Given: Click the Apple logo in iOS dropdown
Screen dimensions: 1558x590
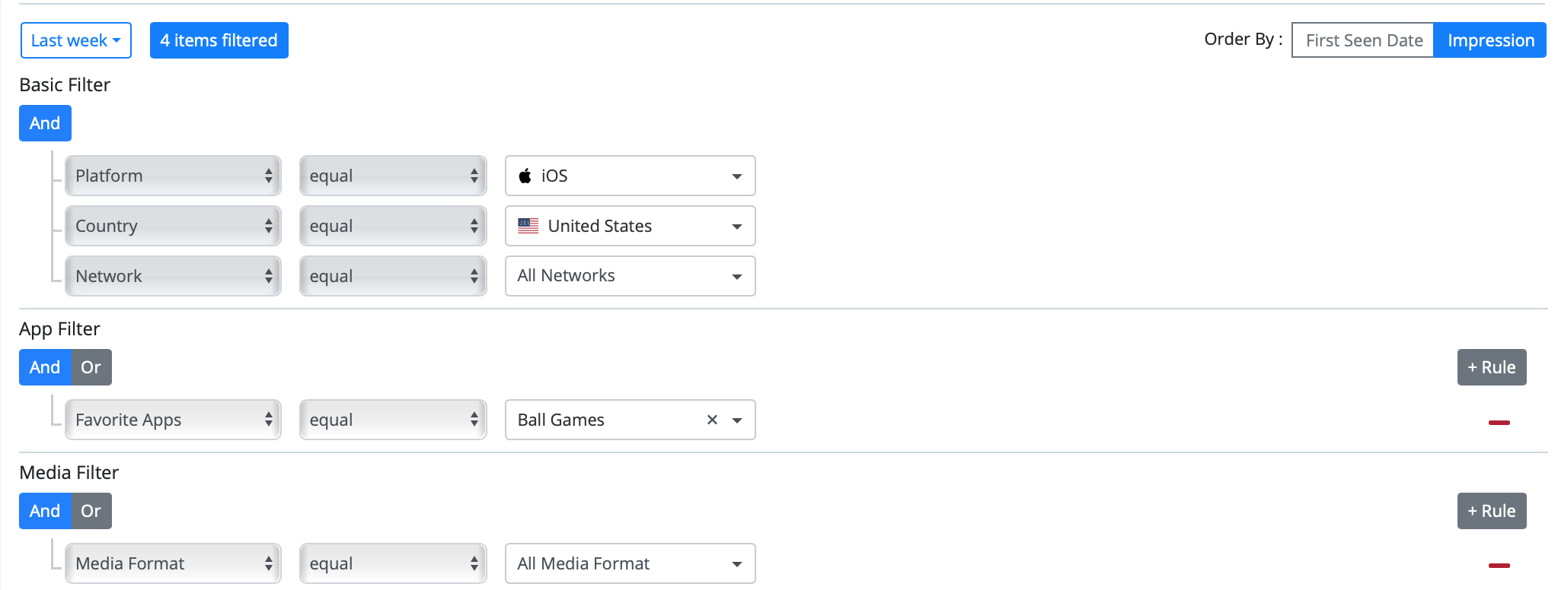Looking at the screenshot, I should (525, 176).
